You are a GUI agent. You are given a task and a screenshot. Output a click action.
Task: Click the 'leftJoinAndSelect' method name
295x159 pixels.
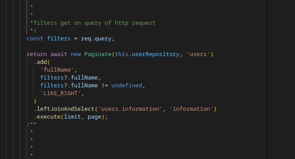click(65, 109)
